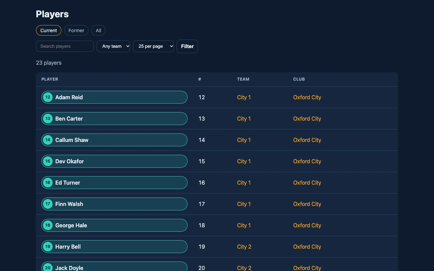This screenshot has width=434, height=271.
Task: Click the number 16 badge for Ed Turner
Action: click(x=48, y=183)
